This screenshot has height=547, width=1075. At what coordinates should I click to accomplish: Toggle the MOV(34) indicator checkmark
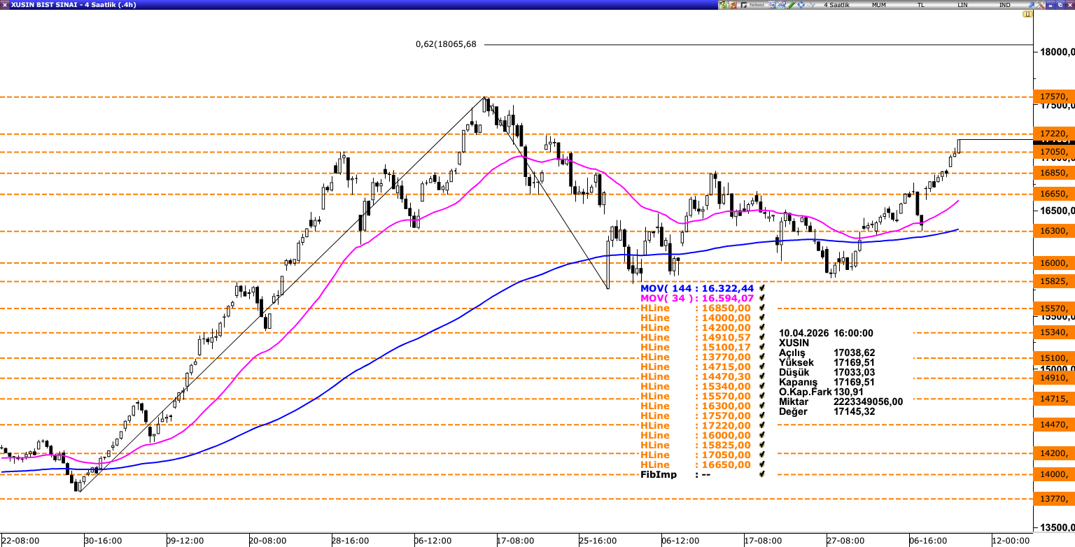761,298
